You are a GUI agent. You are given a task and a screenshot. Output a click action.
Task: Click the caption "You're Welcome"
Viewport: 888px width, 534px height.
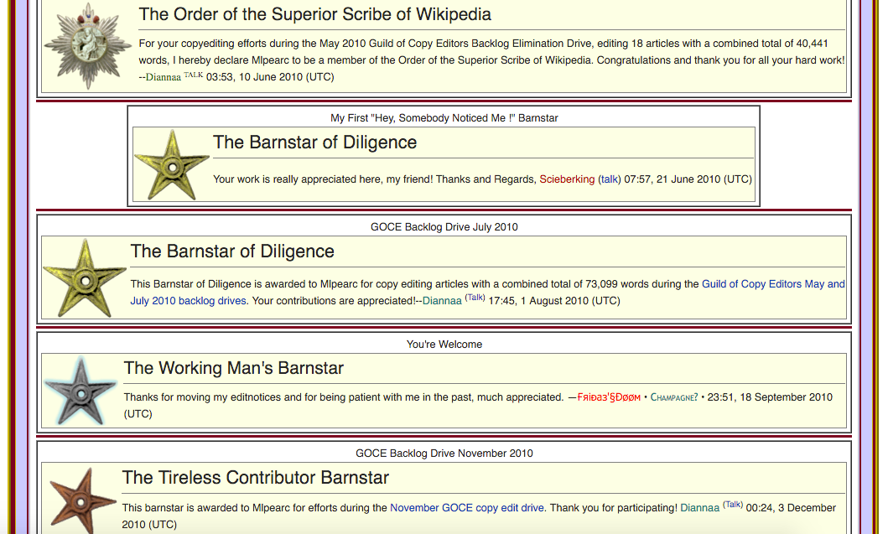pyautogui.click(x=444, y=344)
